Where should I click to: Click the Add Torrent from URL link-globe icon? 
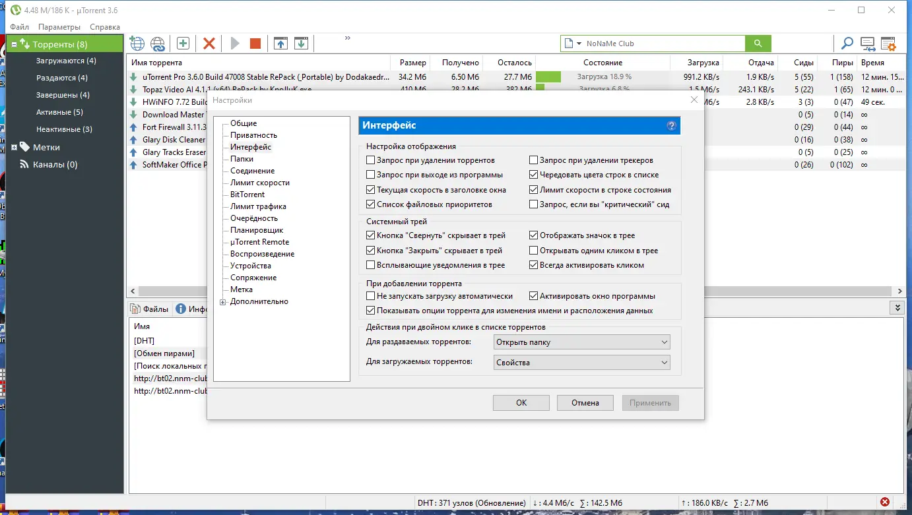click(x=158, y=44)
